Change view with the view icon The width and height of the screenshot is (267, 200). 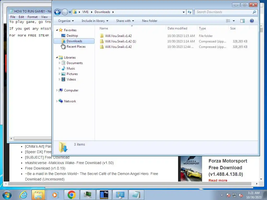tap(228, 21)
